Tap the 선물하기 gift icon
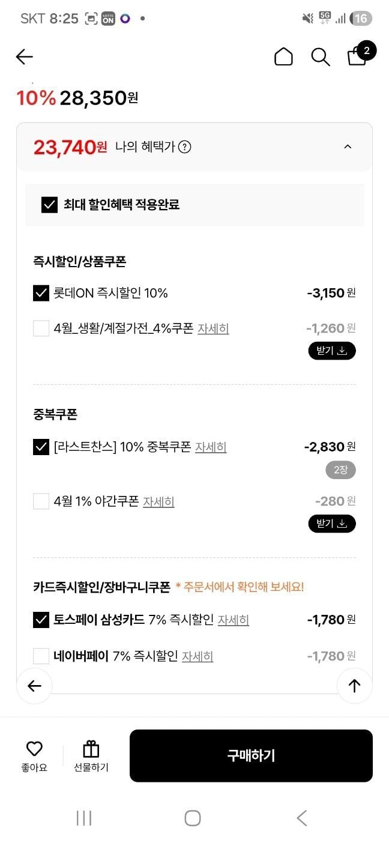The width and height of the screenshot is (389, 843). 91,749
